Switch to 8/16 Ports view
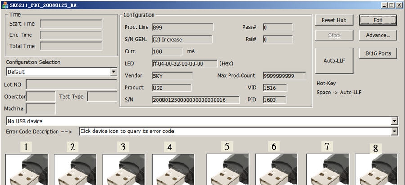Screen dimensions: 405x185 378,53
